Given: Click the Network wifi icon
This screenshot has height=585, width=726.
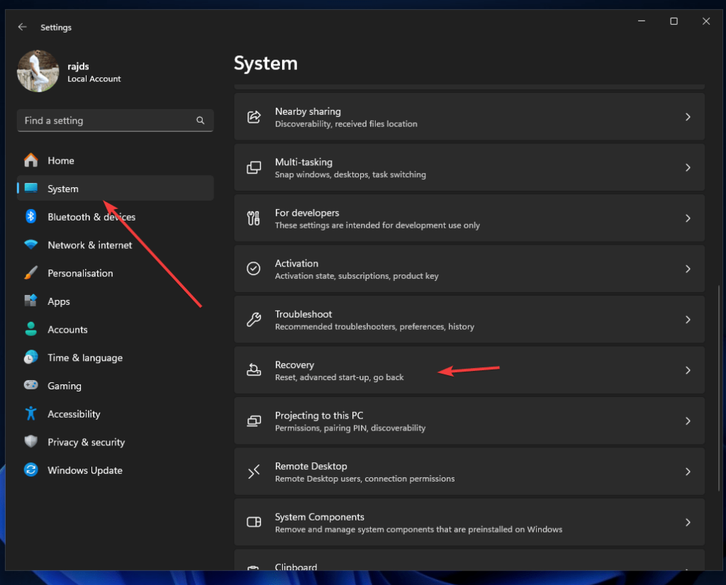Looking at the screenshot, I should (31, 245).
